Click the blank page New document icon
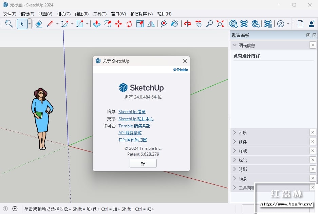The width and height of the screenshot is (318, 214). tap(301, 24)
